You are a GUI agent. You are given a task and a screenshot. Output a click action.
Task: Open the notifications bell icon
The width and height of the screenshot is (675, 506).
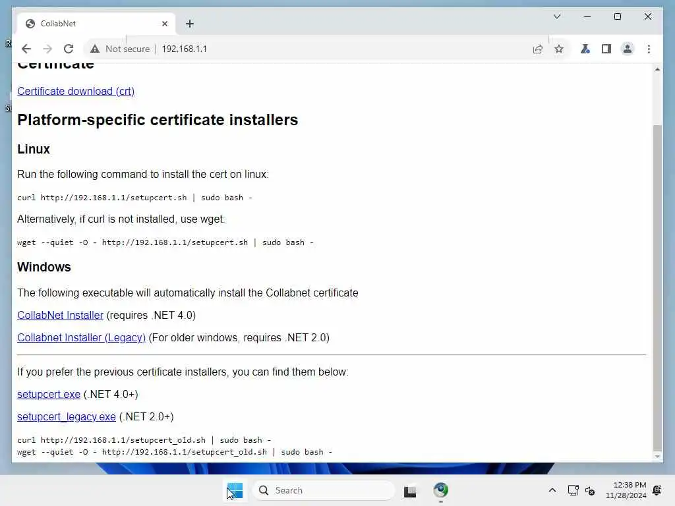pyautogui.click(x=657, y=490)
